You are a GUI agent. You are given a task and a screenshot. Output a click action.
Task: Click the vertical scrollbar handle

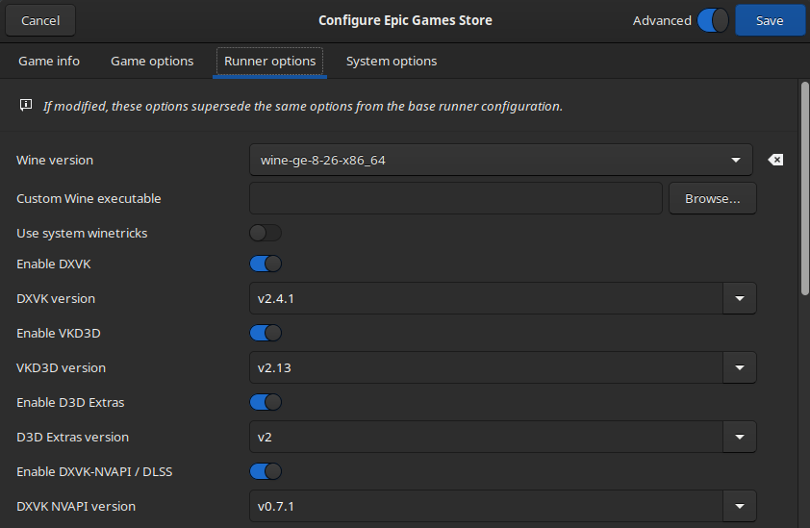(x=805, y=189)
